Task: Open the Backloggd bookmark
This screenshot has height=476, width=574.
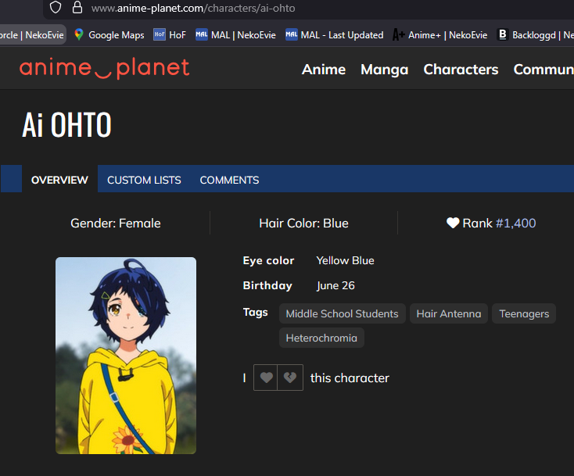Action: pos(535,34)
